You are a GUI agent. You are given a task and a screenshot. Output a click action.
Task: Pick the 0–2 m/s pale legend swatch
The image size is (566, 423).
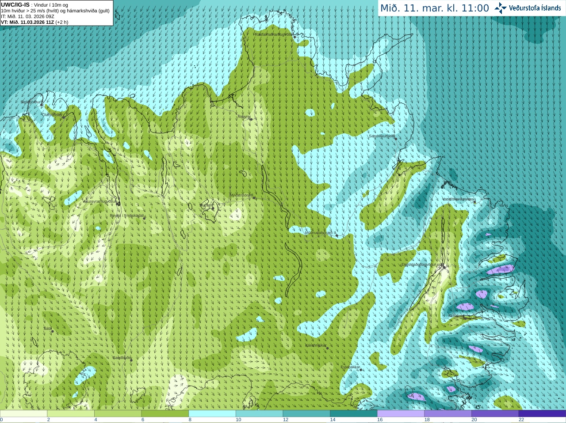(23, 414)
